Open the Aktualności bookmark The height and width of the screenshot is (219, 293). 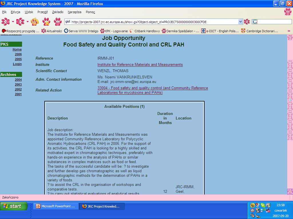[52, 31]
